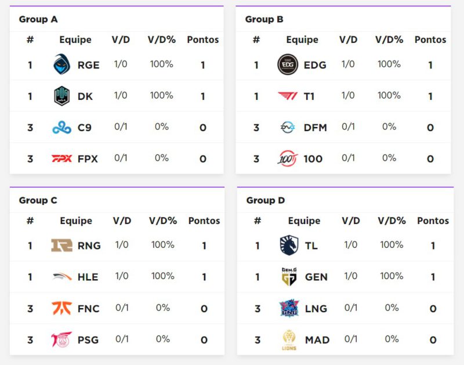
Task: Click the orange Fnatic (FNC) logo
Action: click(x=61, y=308)
